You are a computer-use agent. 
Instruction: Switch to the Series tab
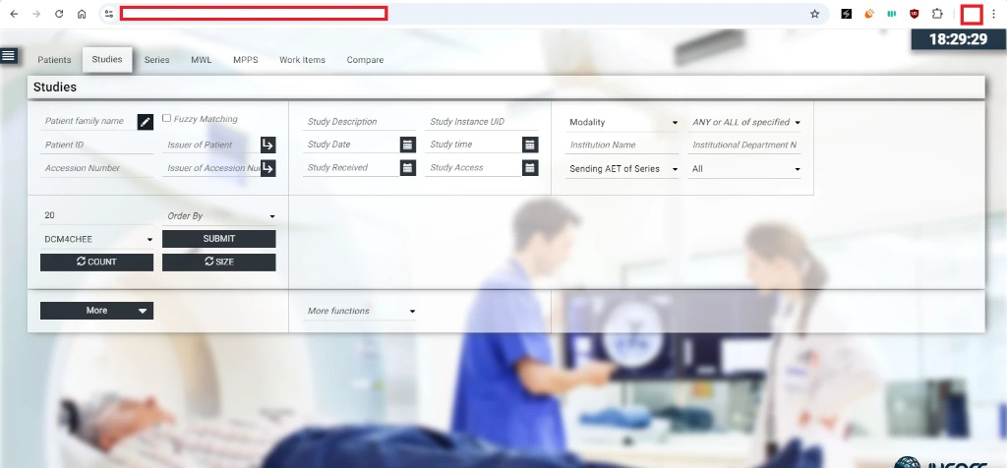click(156, 60)
